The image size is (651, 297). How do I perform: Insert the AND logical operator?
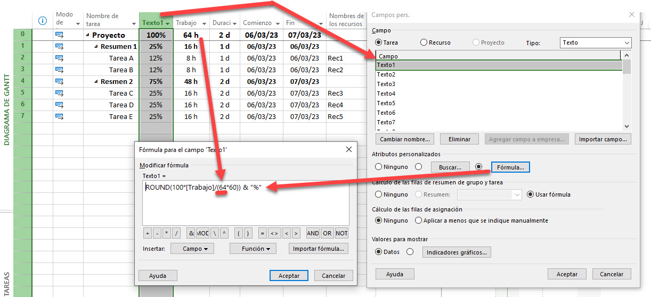coord(313,233)
